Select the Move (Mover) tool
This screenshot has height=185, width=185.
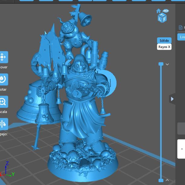(4, 57)
